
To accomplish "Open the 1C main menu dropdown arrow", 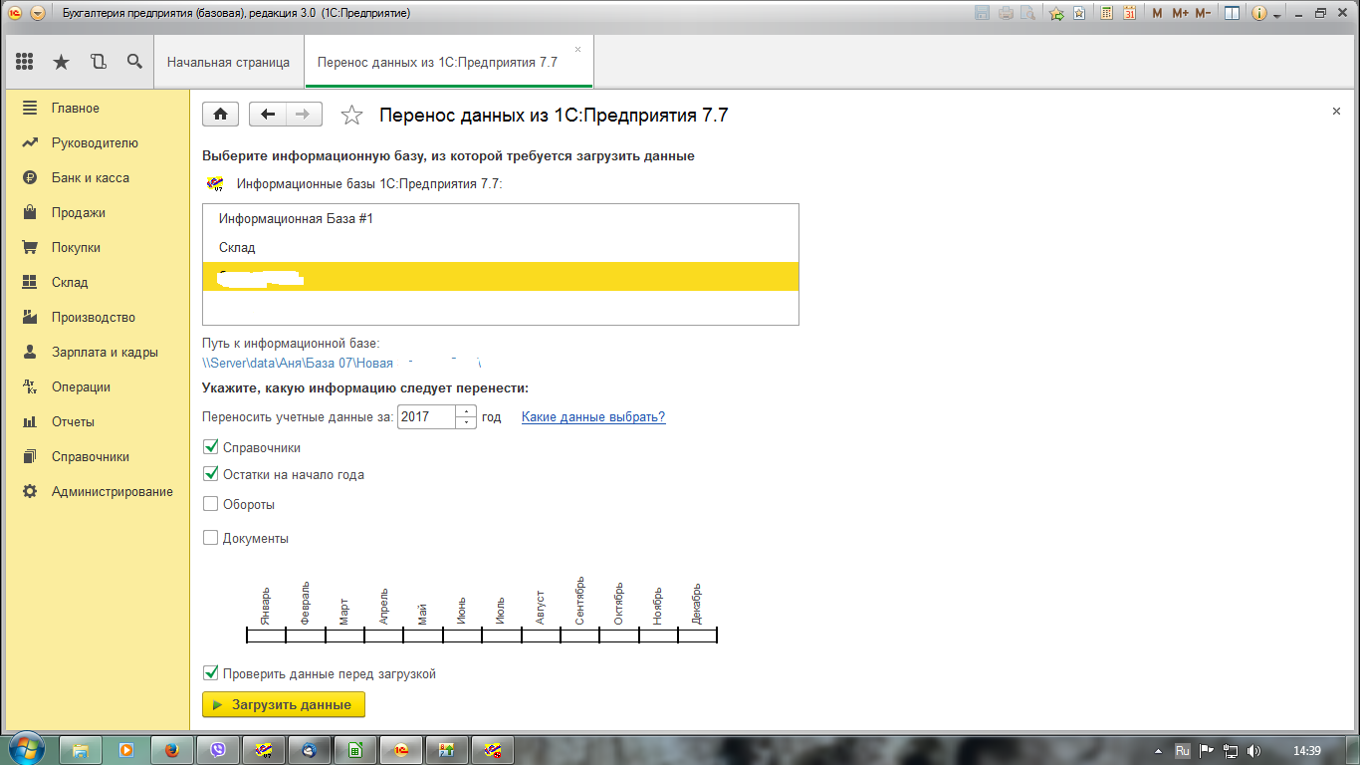I will coord(38,14).
